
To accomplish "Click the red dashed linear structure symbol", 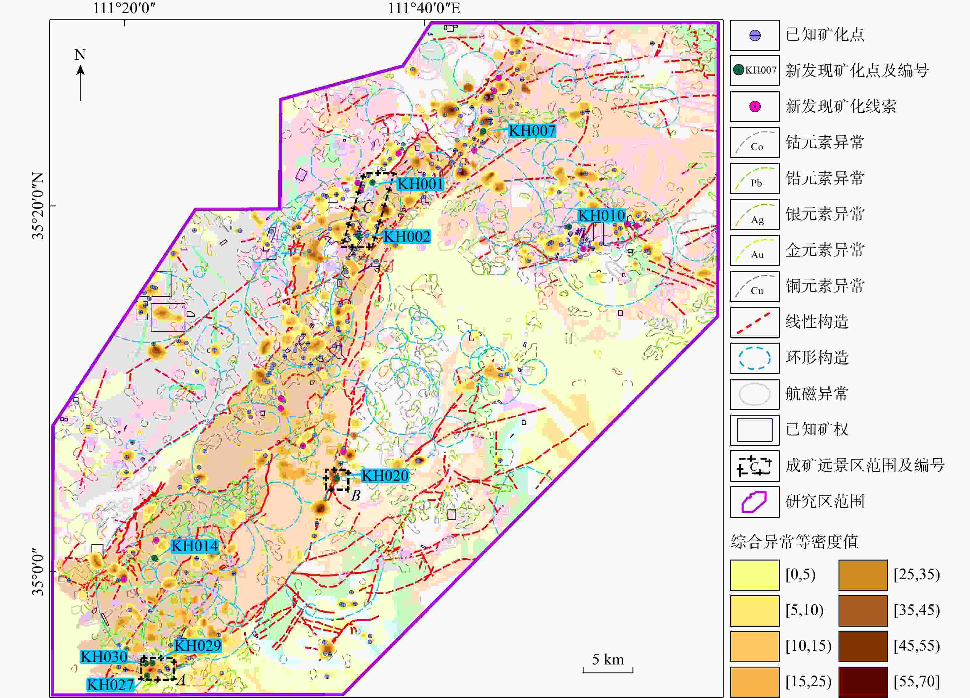I will pyautogui.click(x=754, y=322).
